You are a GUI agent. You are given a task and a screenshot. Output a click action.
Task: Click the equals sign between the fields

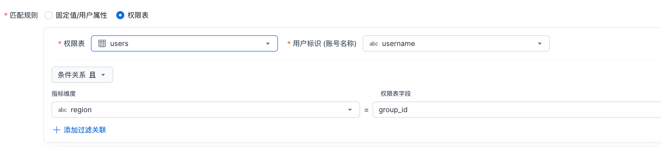(366, 110)
